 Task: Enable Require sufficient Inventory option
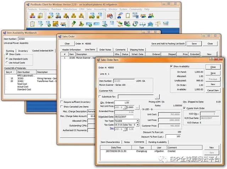tap(61, 102)
